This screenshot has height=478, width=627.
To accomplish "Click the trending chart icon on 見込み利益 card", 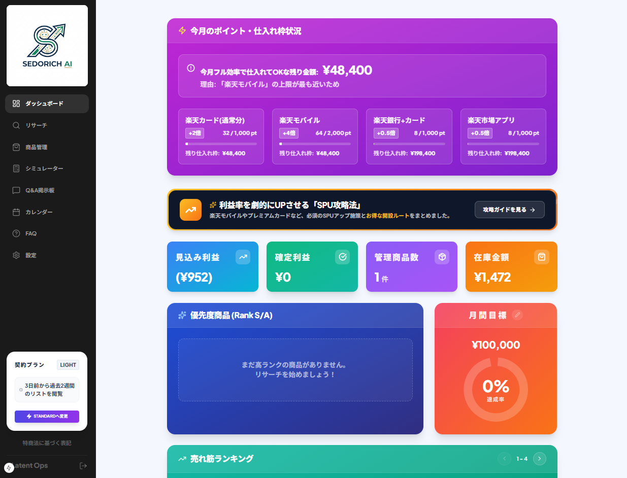I will (x=243, y=257).
